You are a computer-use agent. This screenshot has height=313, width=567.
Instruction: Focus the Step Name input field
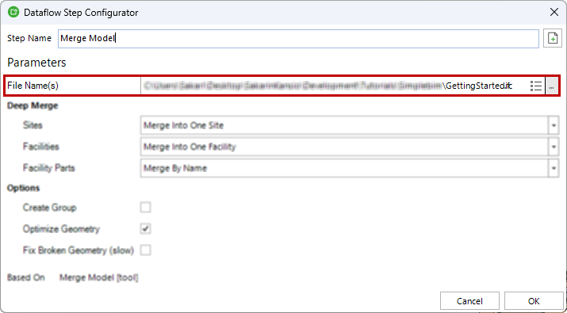click(298, 38)
